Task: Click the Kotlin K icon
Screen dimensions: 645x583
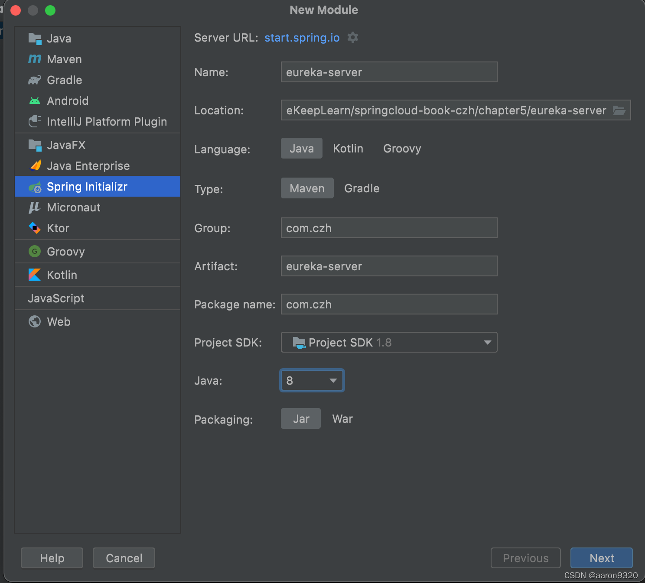Action: [x=35, y=275]
